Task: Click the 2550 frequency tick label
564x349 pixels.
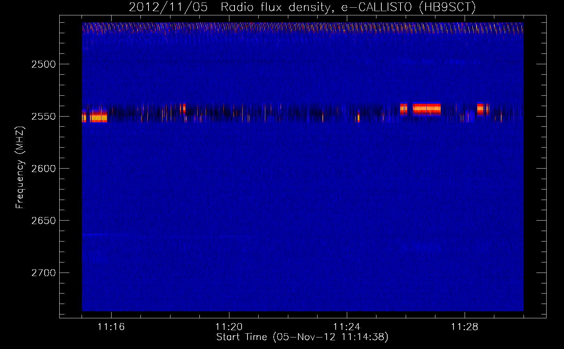Action: click(x=44, y=117)
